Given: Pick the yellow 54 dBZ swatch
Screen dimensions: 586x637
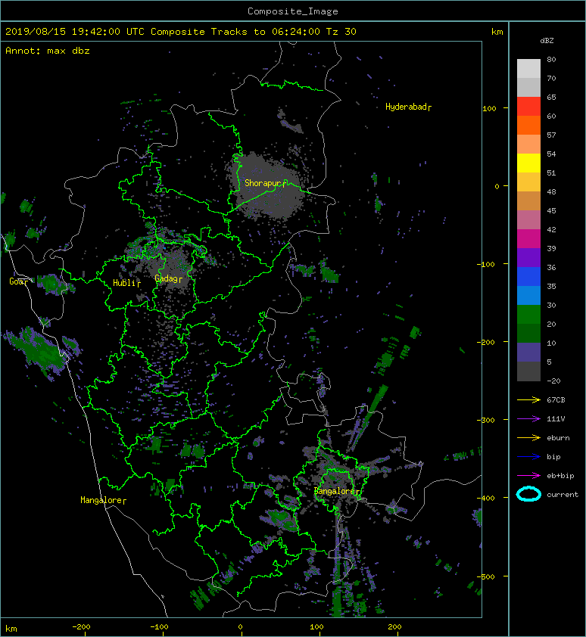Looking at the screenshot, I should pos(528,163).
